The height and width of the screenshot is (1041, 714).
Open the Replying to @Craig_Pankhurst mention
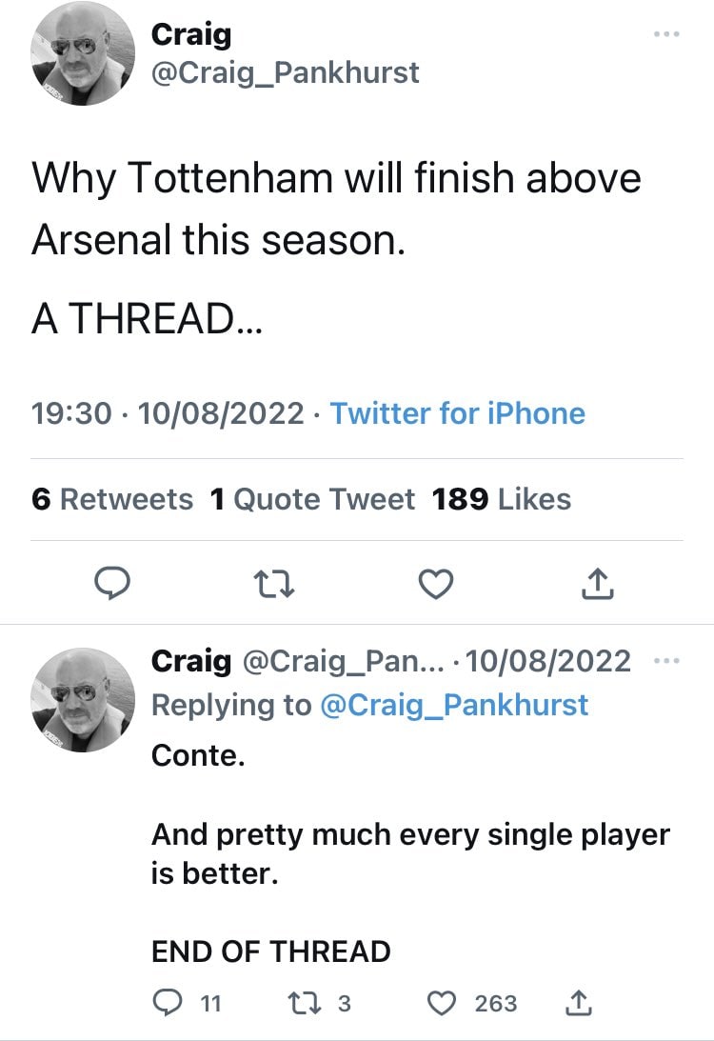tap(451, 705)
